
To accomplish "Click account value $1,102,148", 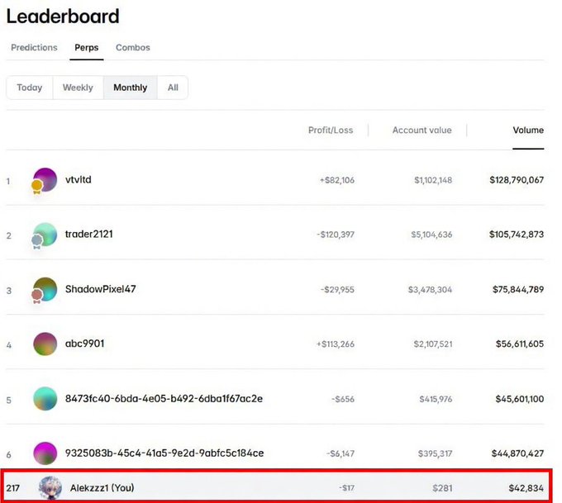I will (x=433, y=180).
